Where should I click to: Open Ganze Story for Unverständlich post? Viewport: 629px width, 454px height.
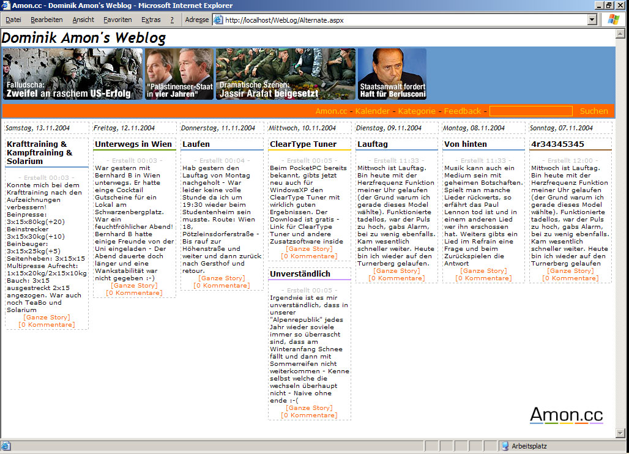coord(309,408)
